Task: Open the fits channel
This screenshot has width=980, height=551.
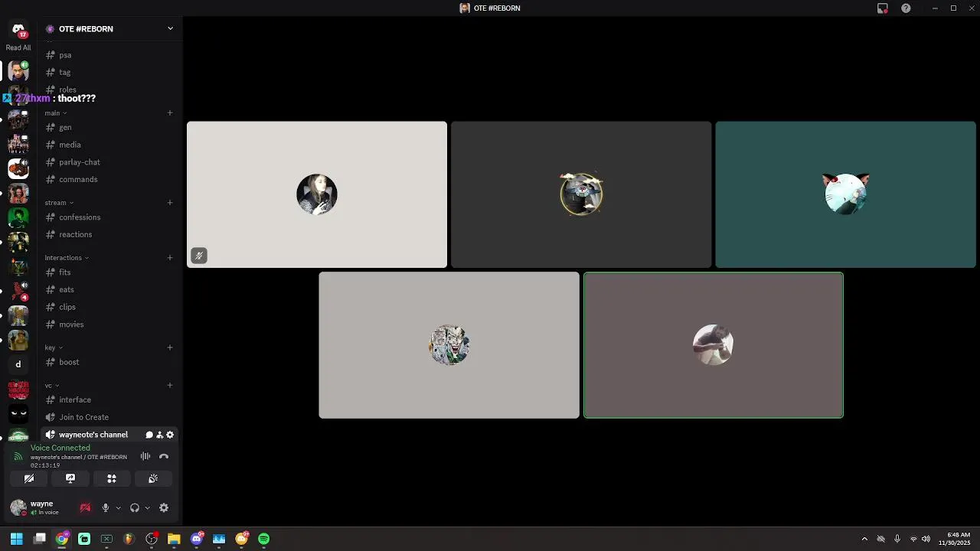Action: tap(110, 272)
